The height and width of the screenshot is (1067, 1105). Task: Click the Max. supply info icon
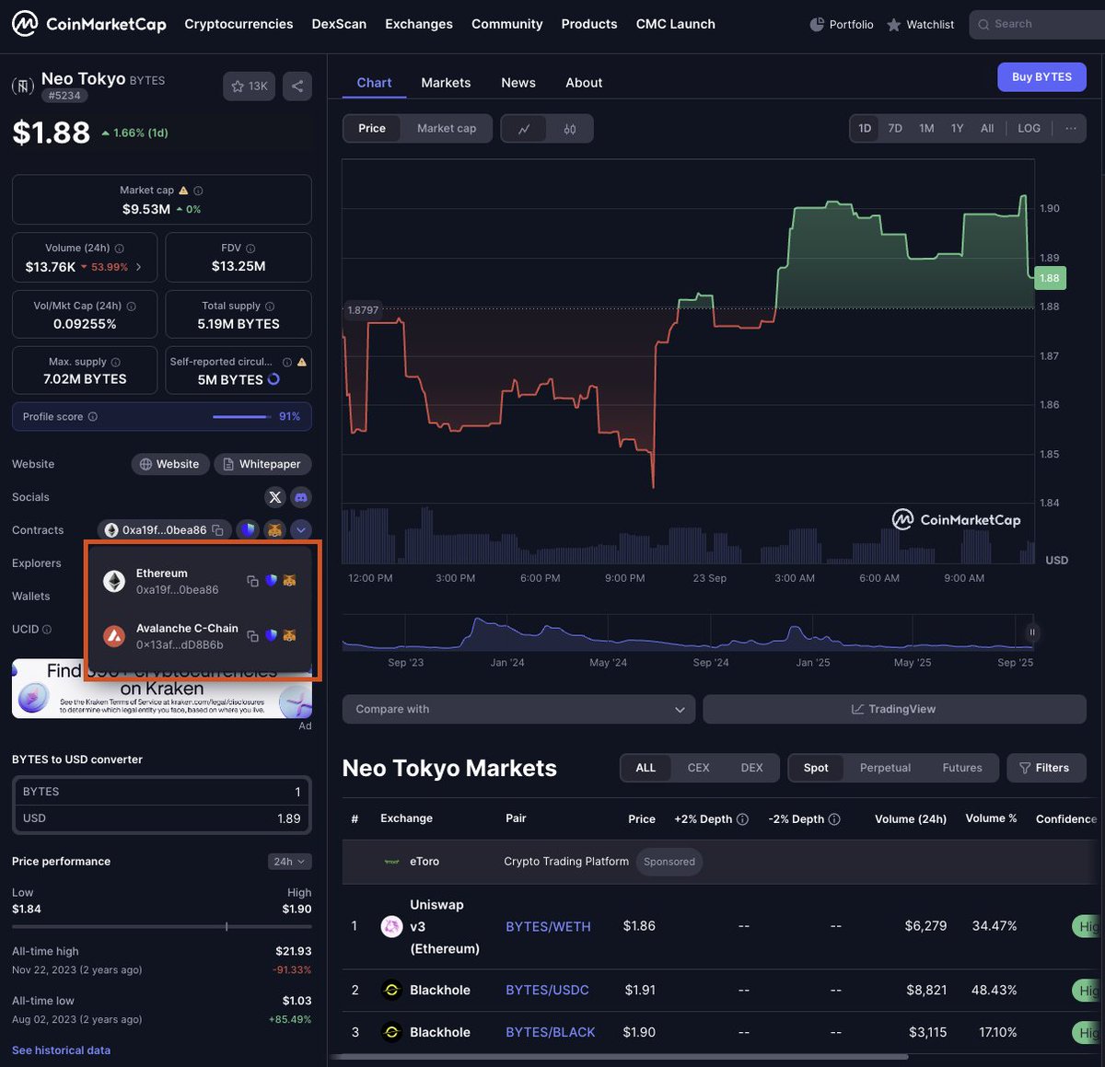click(115, 362)
